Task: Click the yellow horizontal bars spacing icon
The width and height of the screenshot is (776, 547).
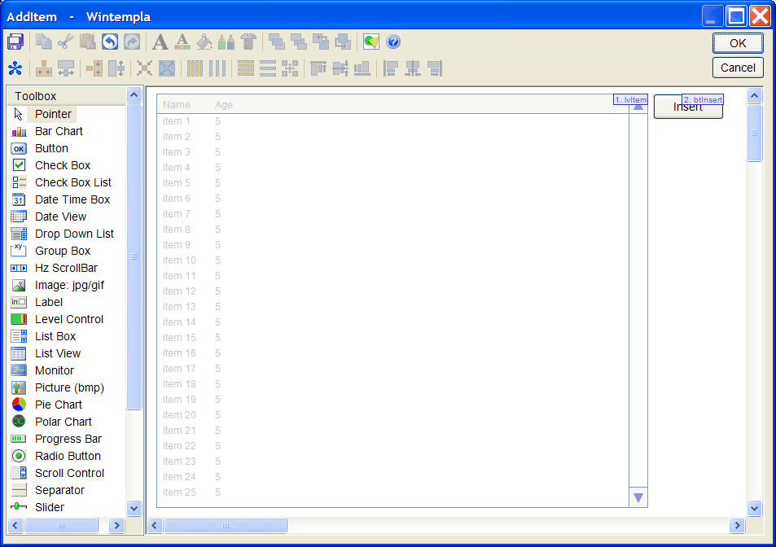Action: click(x=245, y=68)
